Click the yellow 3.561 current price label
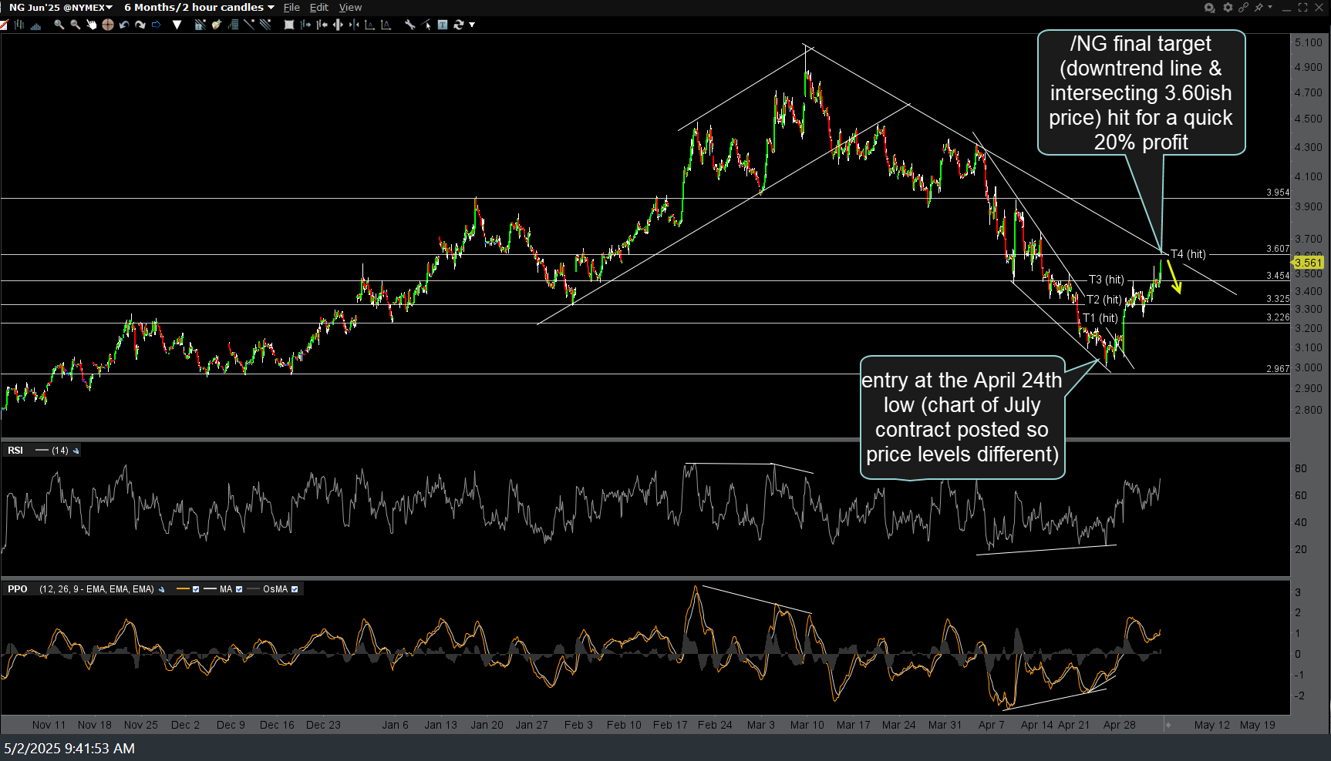 (x=1308, y=263)
